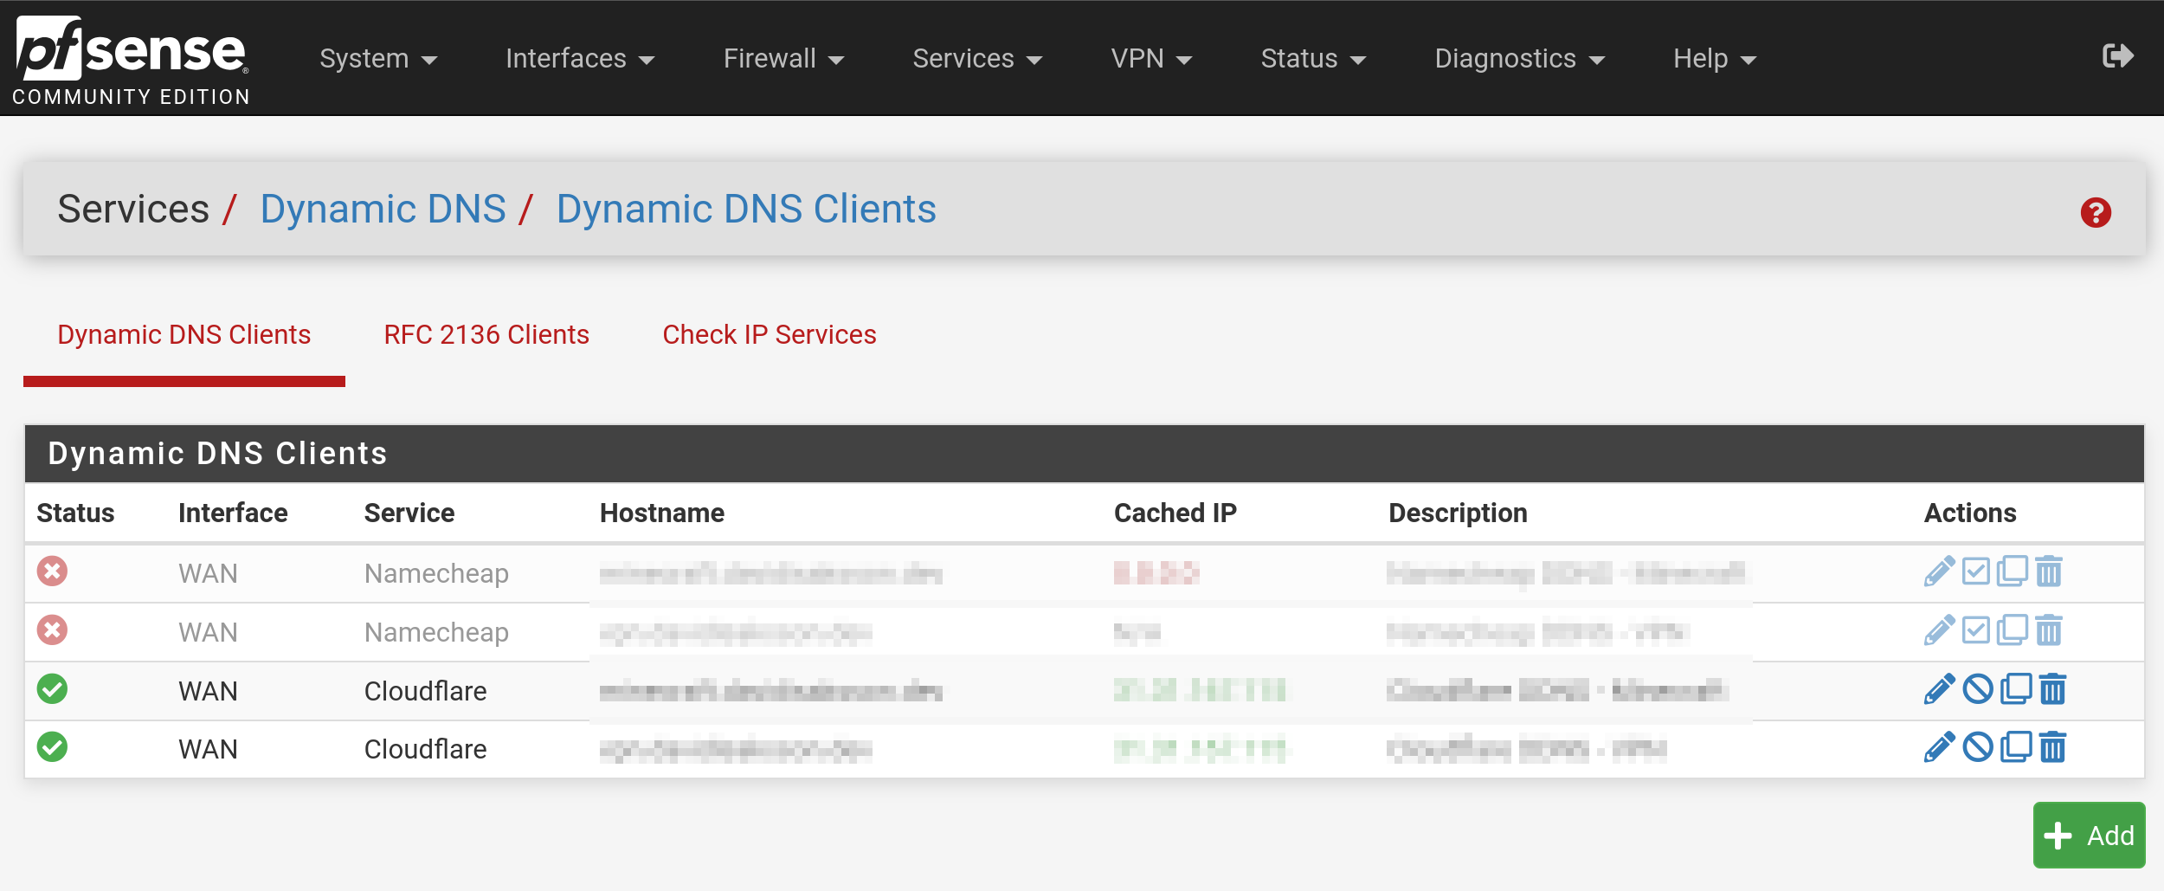
Task: Switch to the Check IP Services tab
Action: [x=770, y=334]
